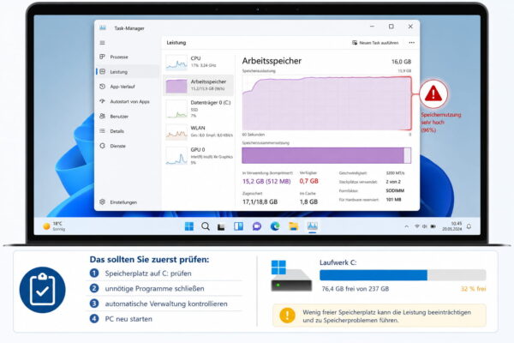
Task: Click the yellow exclamation warning icon
Action: click(287, 316)
